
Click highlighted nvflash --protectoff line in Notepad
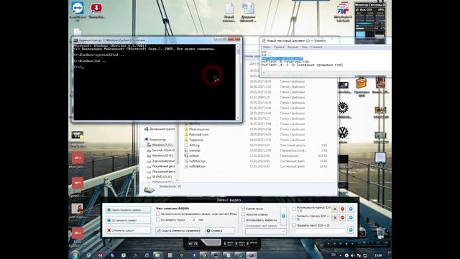point(282,58)
